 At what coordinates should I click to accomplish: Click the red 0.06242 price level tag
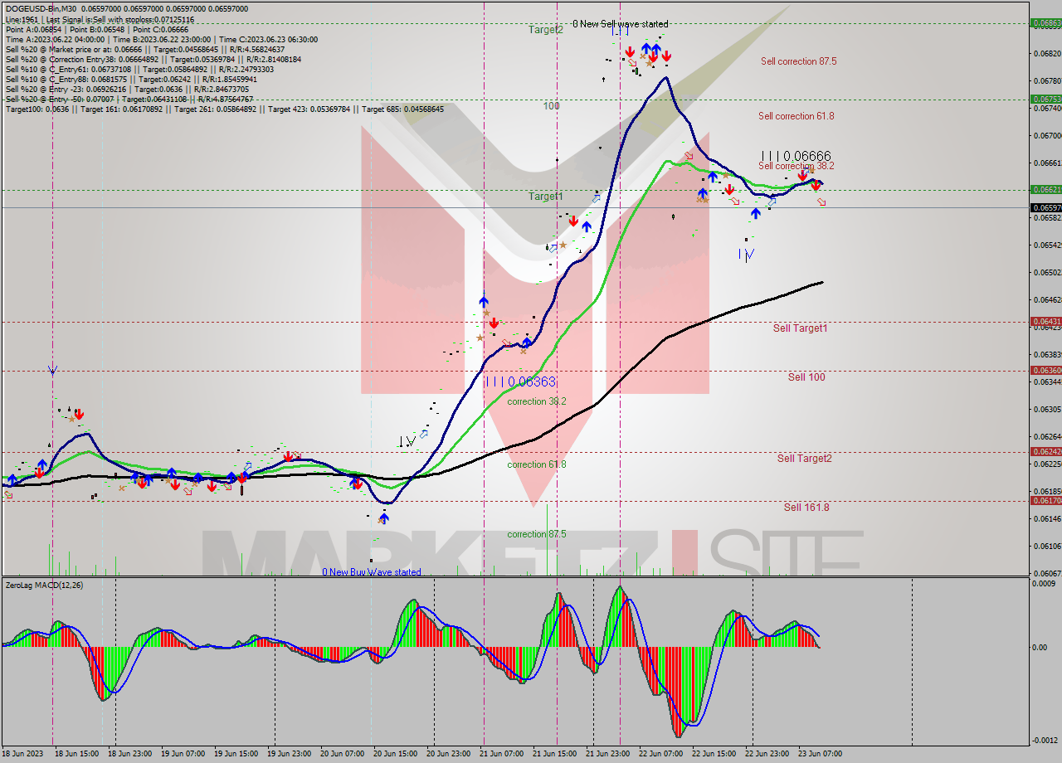(x=1045, y=451)
